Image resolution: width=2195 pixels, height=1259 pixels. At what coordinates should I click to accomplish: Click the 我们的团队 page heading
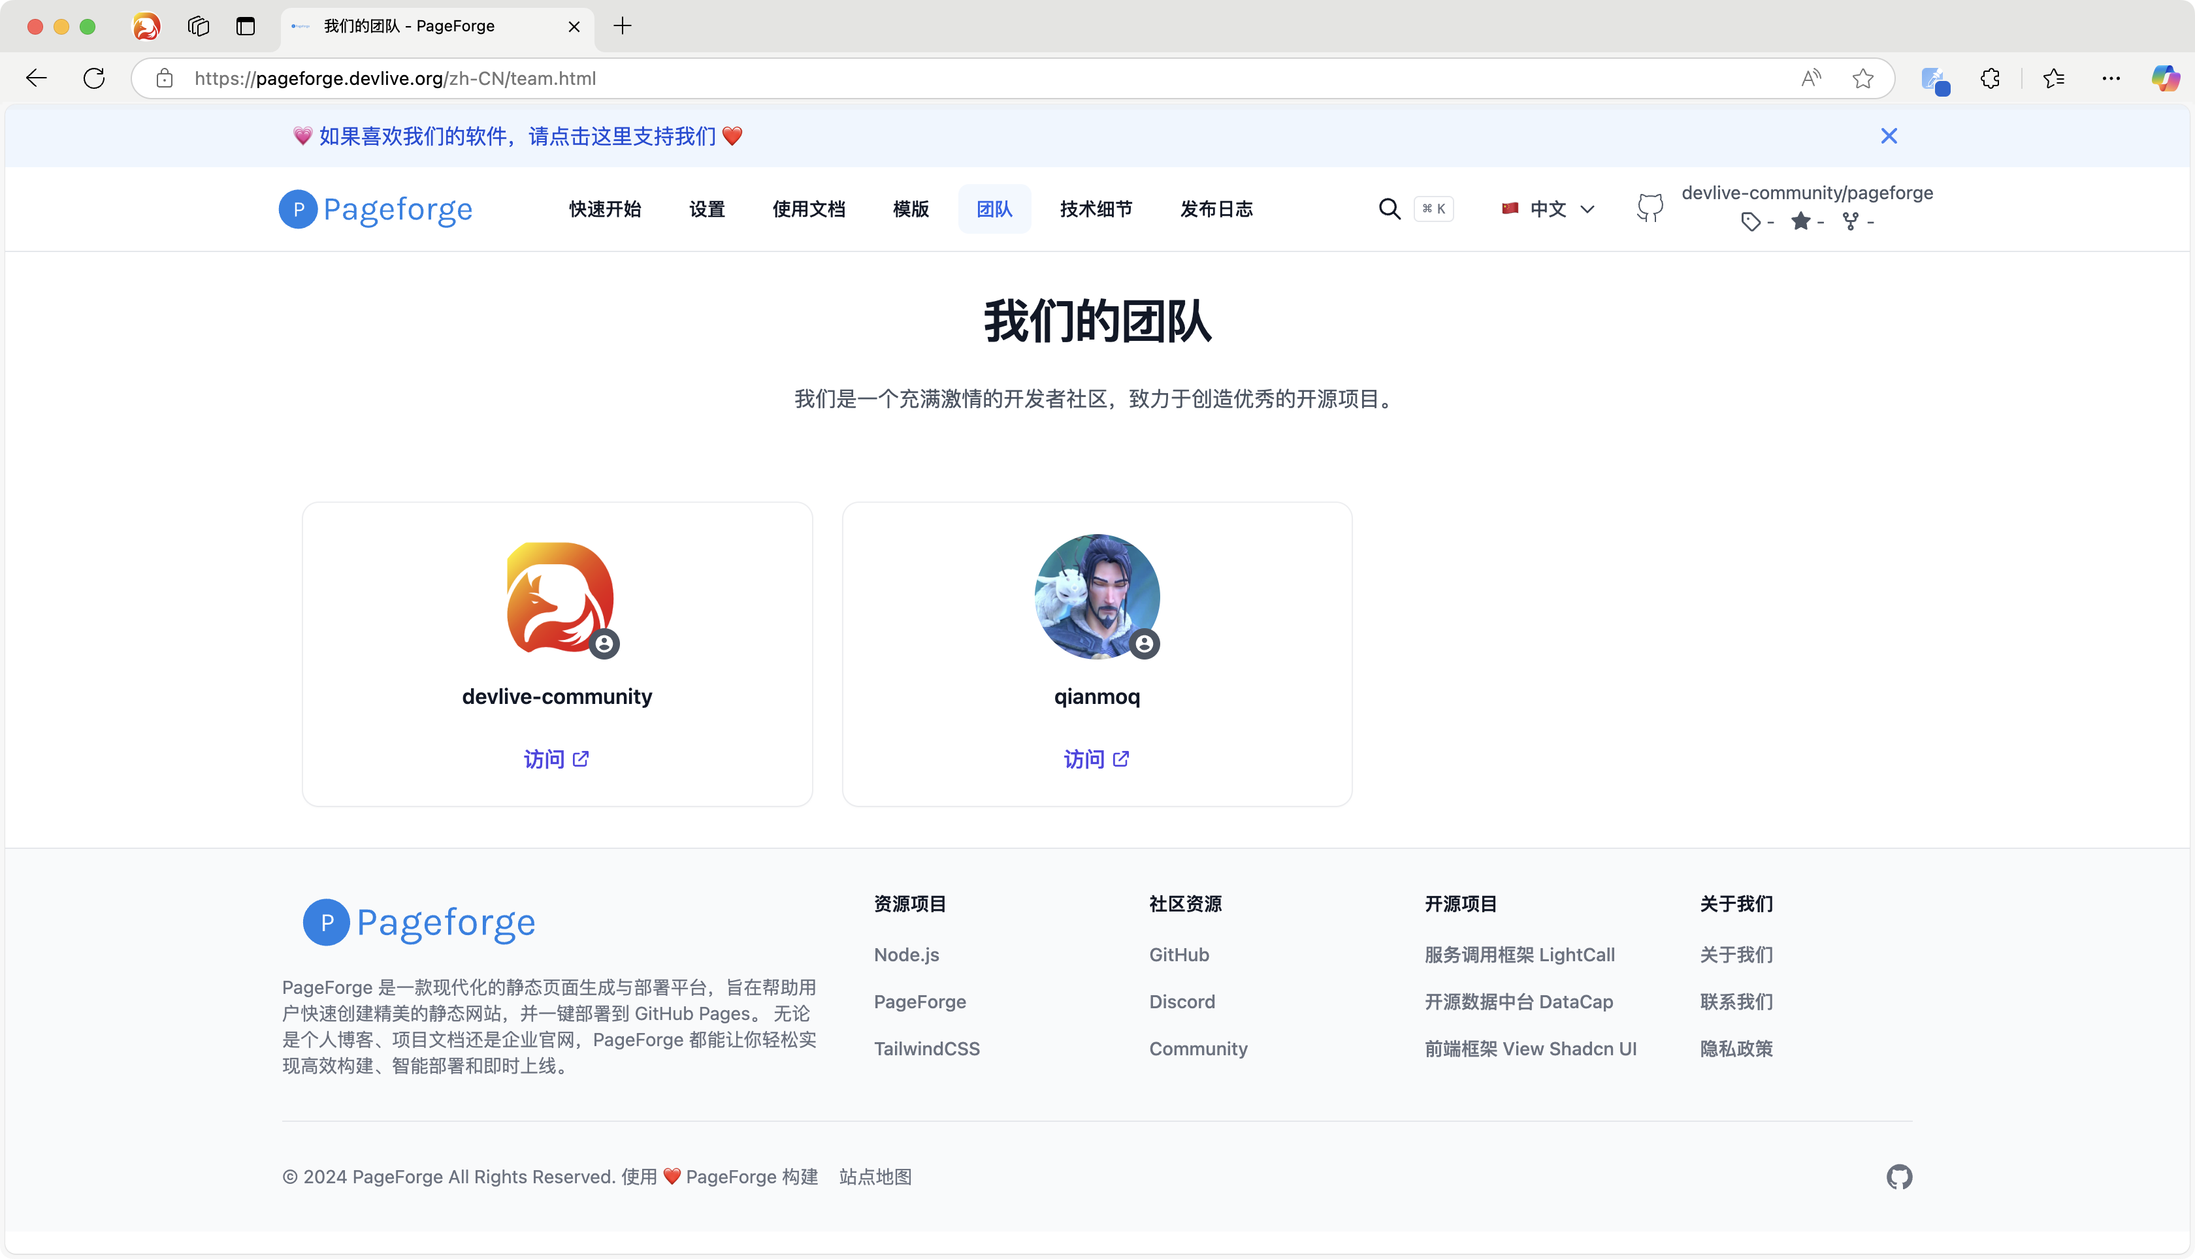tap(1097, 321)
